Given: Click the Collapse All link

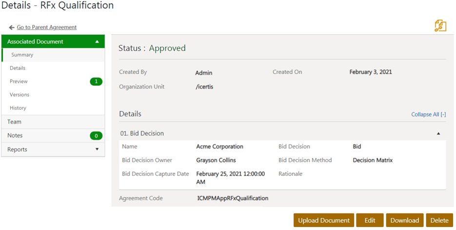Looking at the screenshot, I should [428, 115].
